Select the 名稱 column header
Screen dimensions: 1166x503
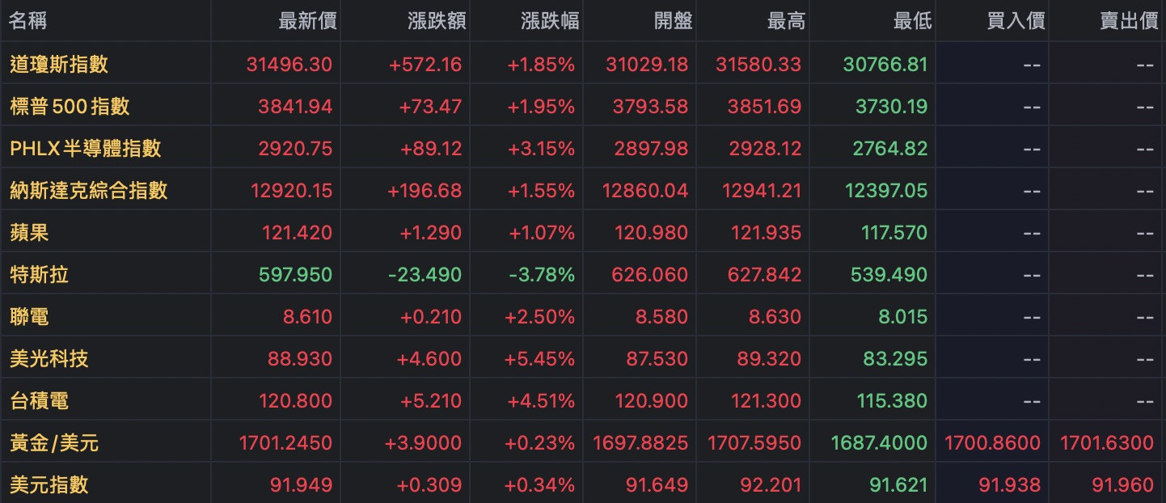point(28,21)
